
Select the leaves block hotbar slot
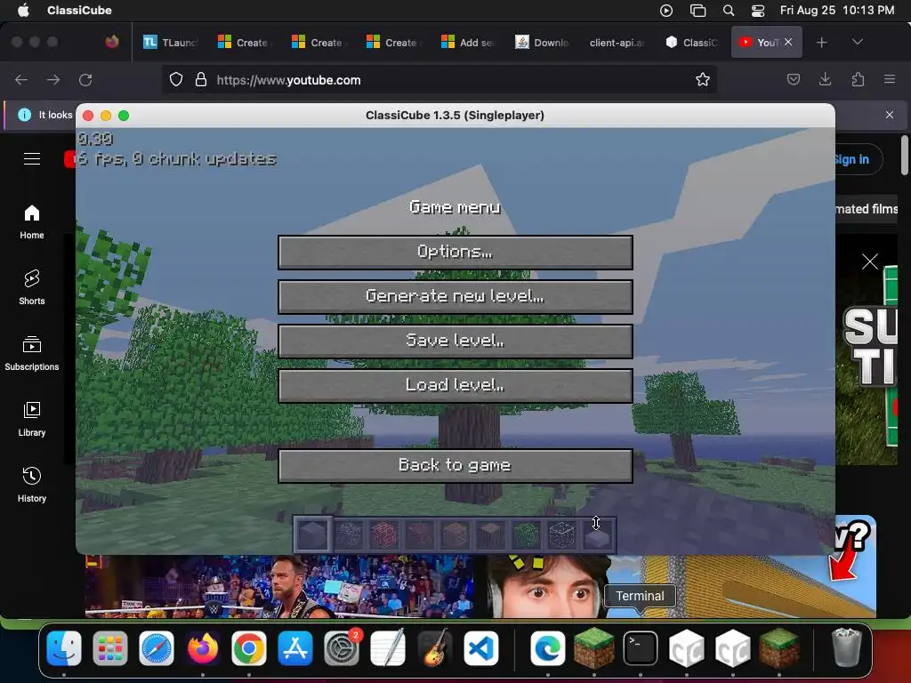[527, 534]
